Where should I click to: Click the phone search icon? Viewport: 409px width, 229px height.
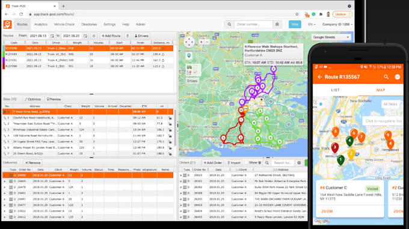click(x=386, y=76)
